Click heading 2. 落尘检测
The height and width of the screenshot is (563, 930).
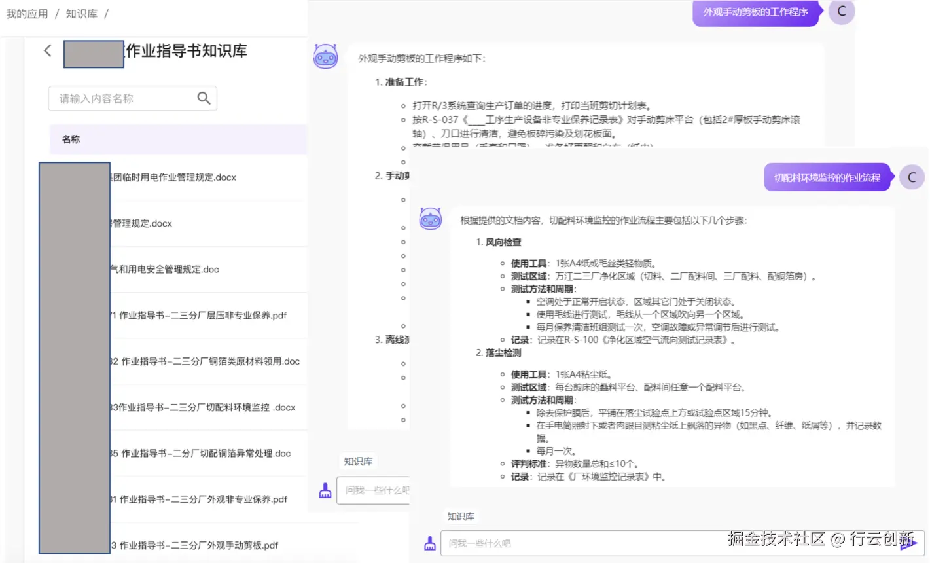pos(499,353)
